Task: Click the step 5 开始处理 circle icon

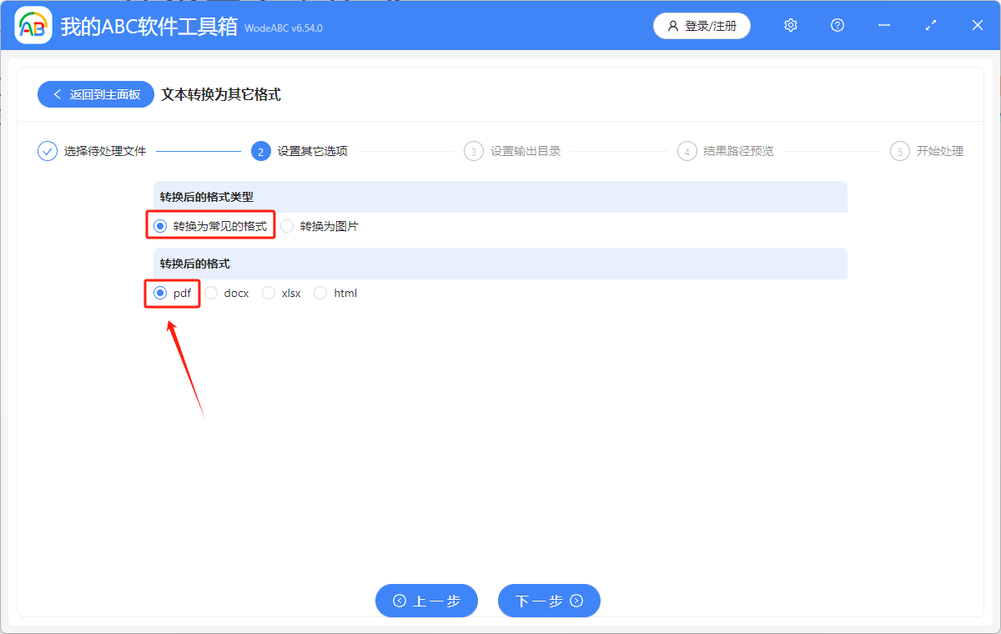Action: click(x=899, y=151)
